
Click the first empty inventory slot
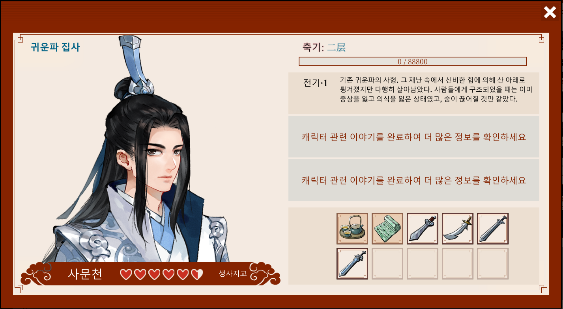point(387,264)
